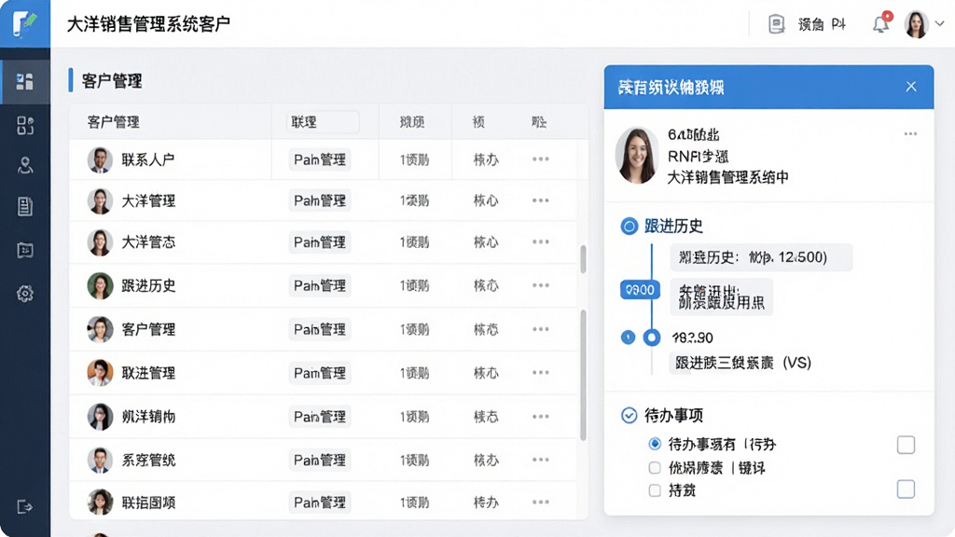Image resolution: width=955 pixels, height=537 pixels.
Task: Click the 大洋销售管理系统客户 header title
Action: (148, 24)
